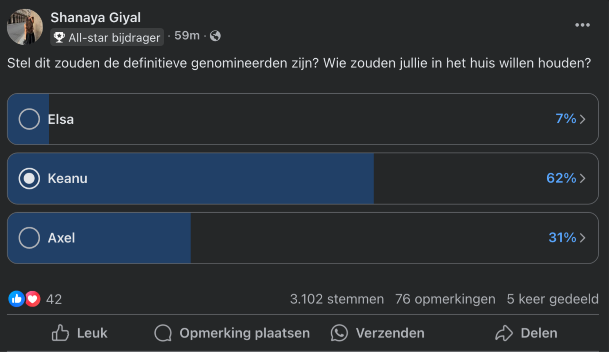Select the Axel radio button
Screen dimensions: 609x352
tap(29, 238)
